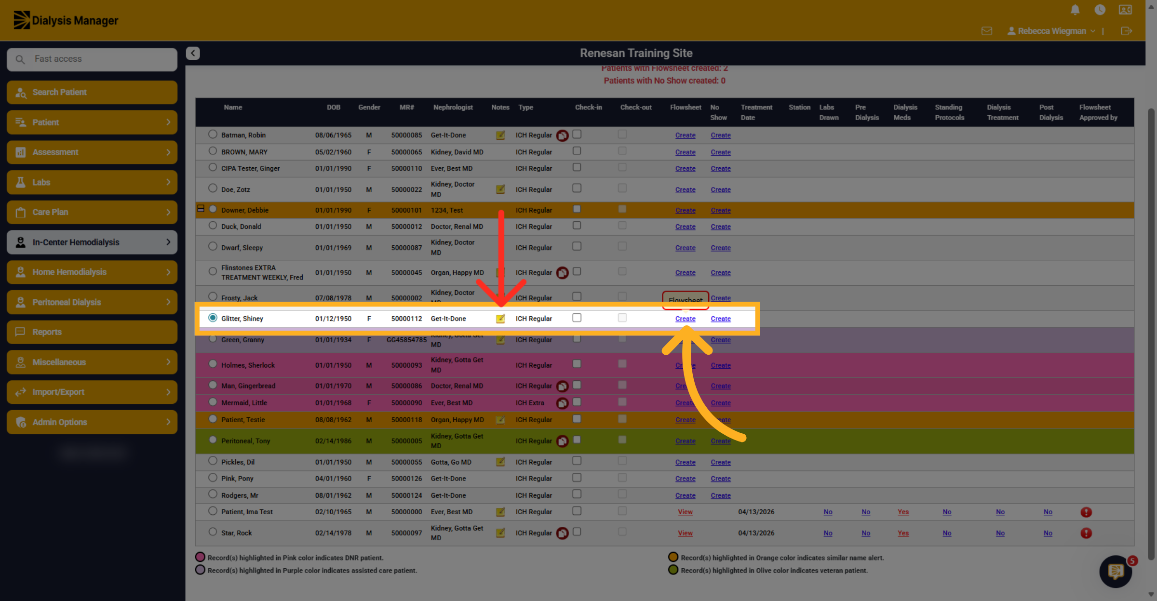Screen dimensions: 1157x601
Task: Open Search Patient in sidebar
Action: pyautogui.click(x=92, y=92)
